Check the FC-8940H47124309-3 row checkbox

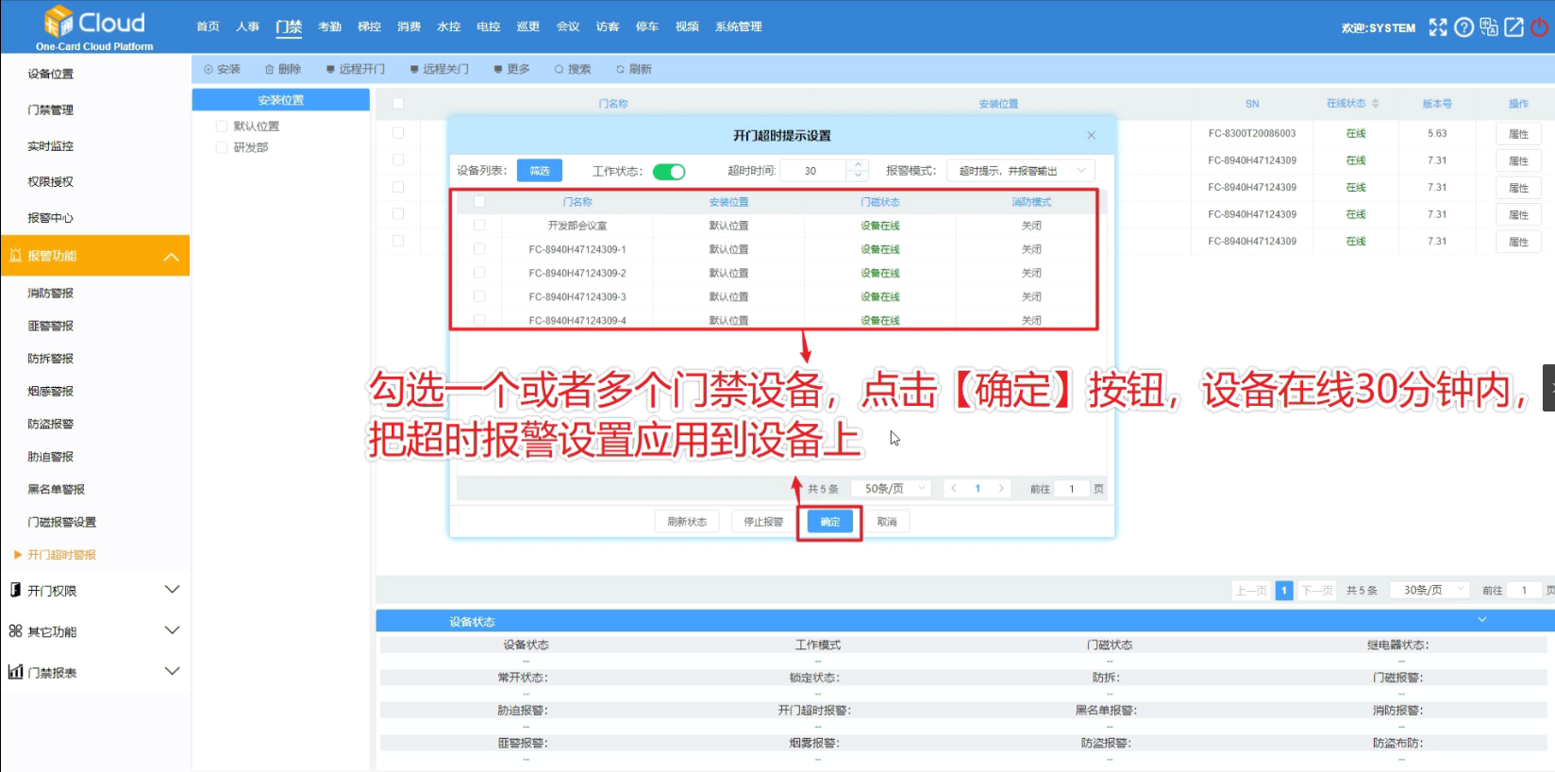tap(479, 296)
